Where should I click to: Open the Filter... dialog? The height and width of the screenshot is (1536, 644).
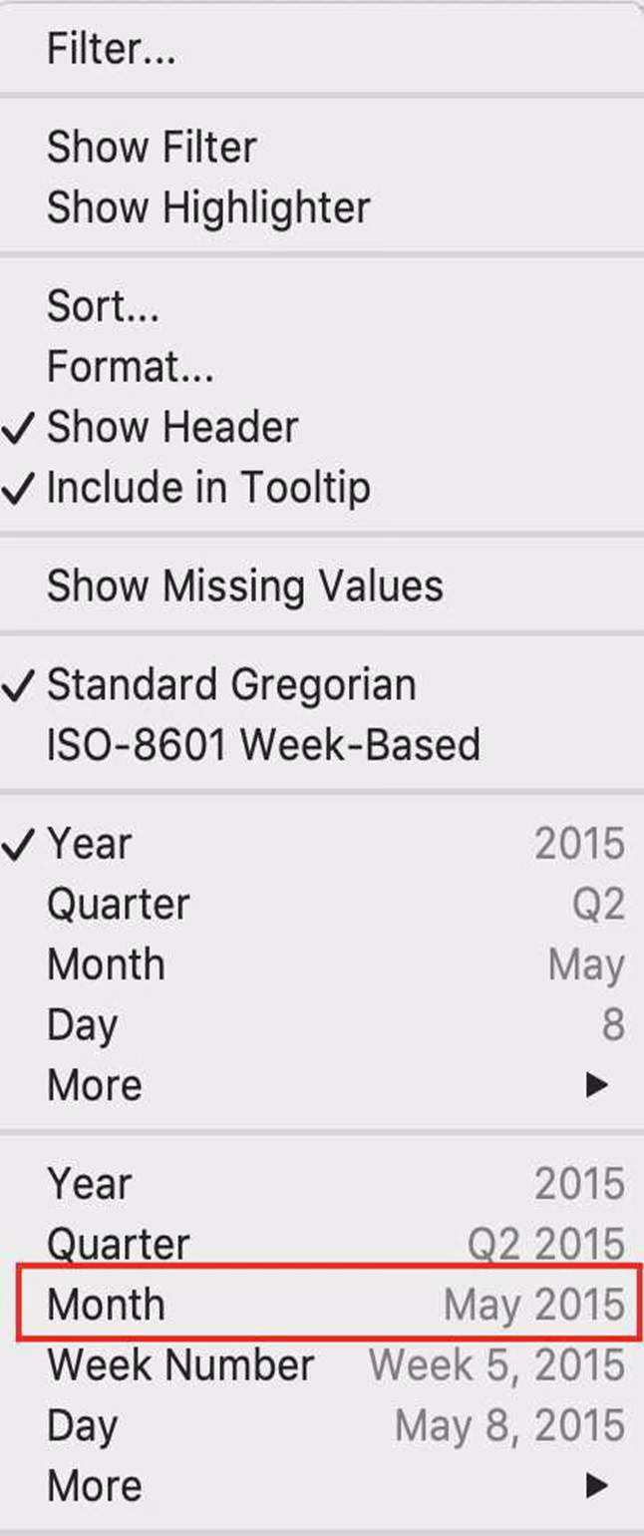(x=111, y=49)
